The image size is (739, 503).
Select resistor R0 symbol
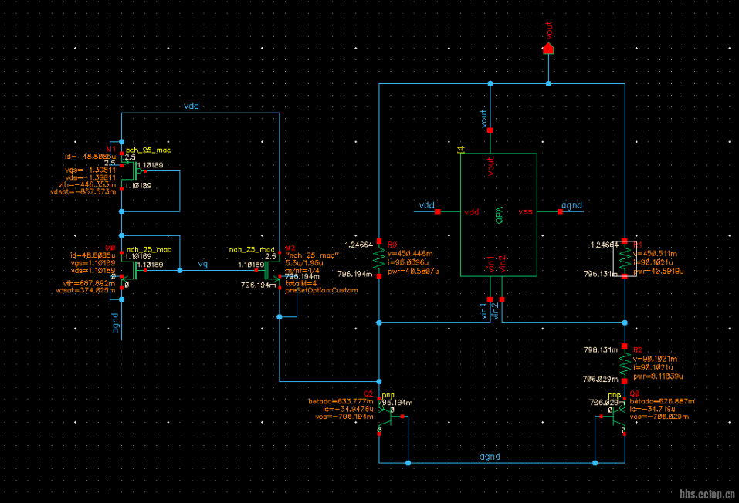tap(379, 257)
